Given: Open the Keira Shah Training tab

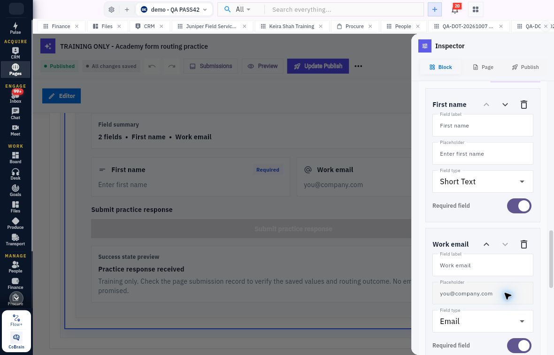Looking at the screenshot, I should tap(292, 26).
